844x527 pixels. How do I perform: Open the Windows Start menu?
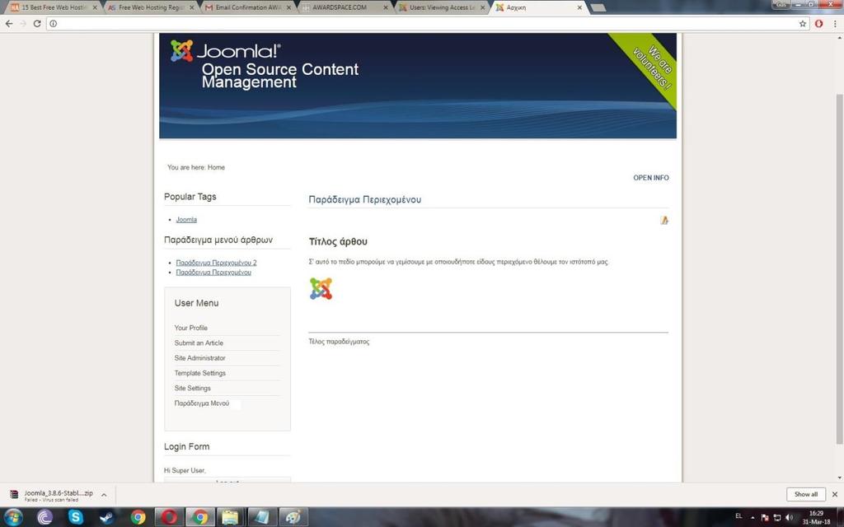pyautogui.click(x=13, y=517)
